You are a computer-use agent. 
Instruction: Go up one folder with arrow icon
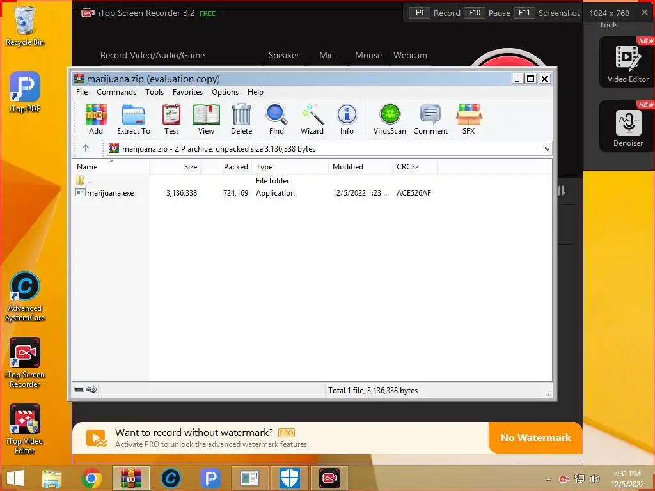[x=86, y=148]
